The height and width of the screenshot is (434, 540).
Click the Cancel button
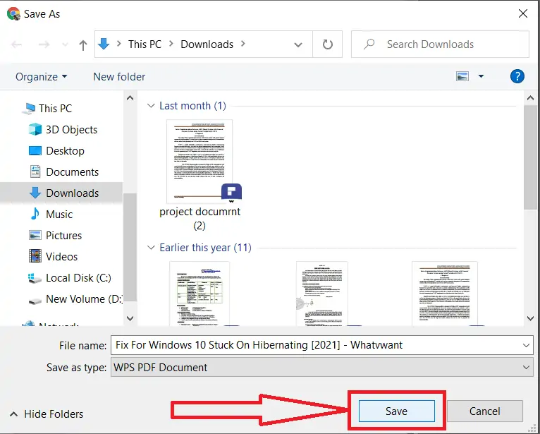484,411
